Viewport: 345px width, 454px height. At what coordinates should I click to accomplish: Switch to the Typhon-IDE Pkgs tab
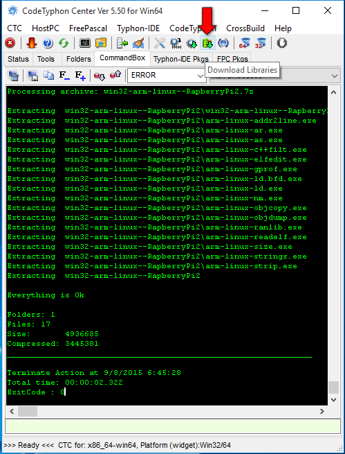tap(181, 59)
